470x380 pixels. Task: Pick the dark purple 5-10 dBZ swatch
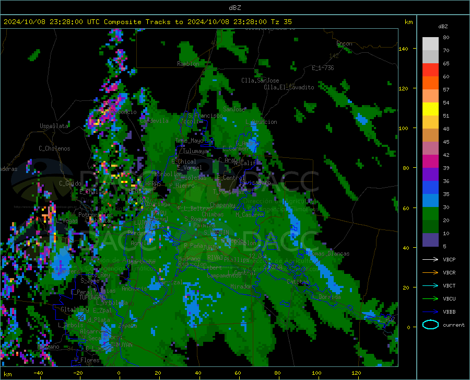[x=430, y=240]
